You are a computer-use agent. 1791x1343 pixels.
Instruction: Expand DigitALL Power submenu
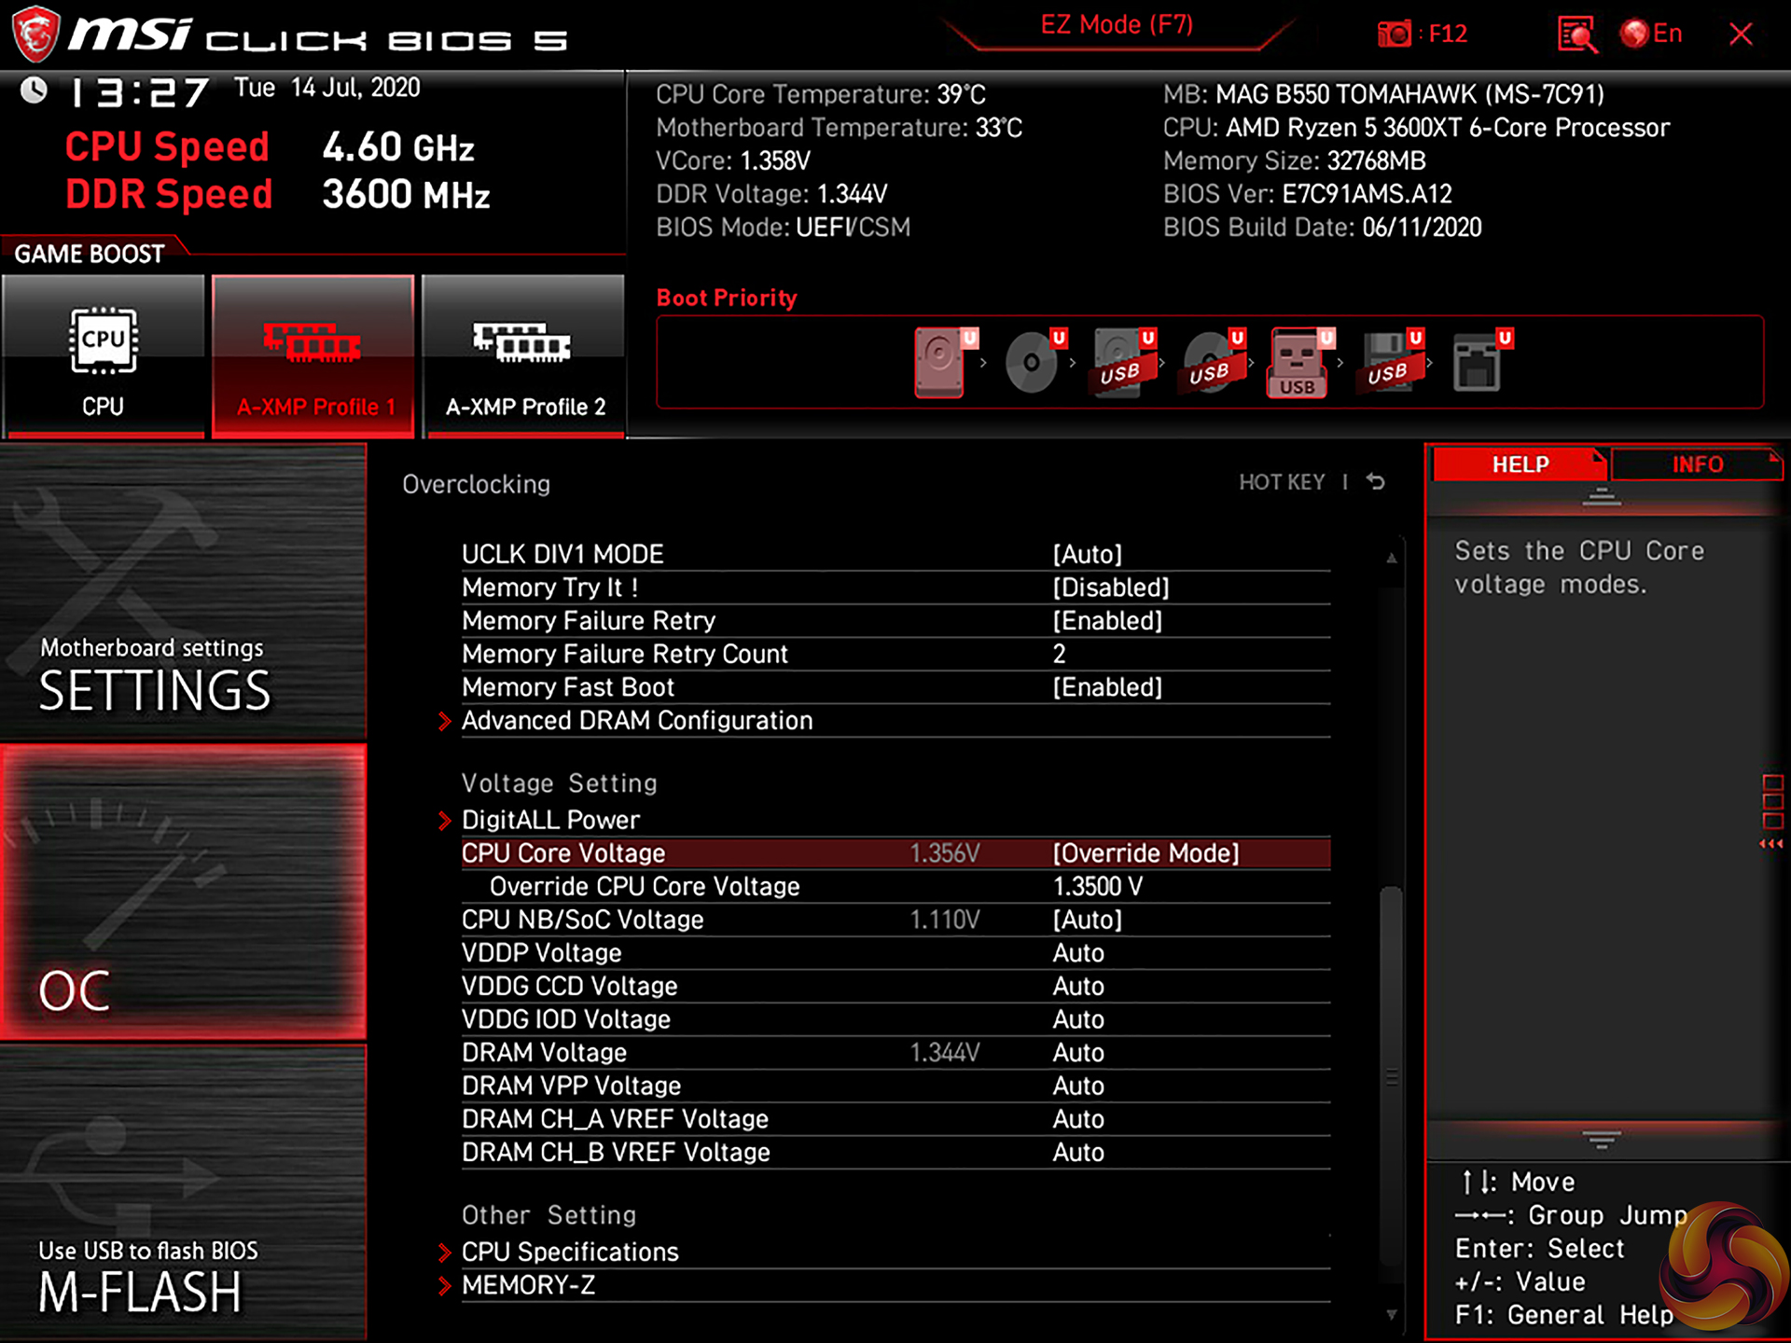pyautogui.click(x=550, y=820)
